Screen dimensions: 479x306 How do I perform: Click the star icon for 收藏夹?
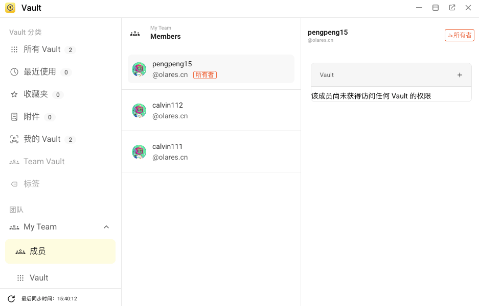point(14,94)
